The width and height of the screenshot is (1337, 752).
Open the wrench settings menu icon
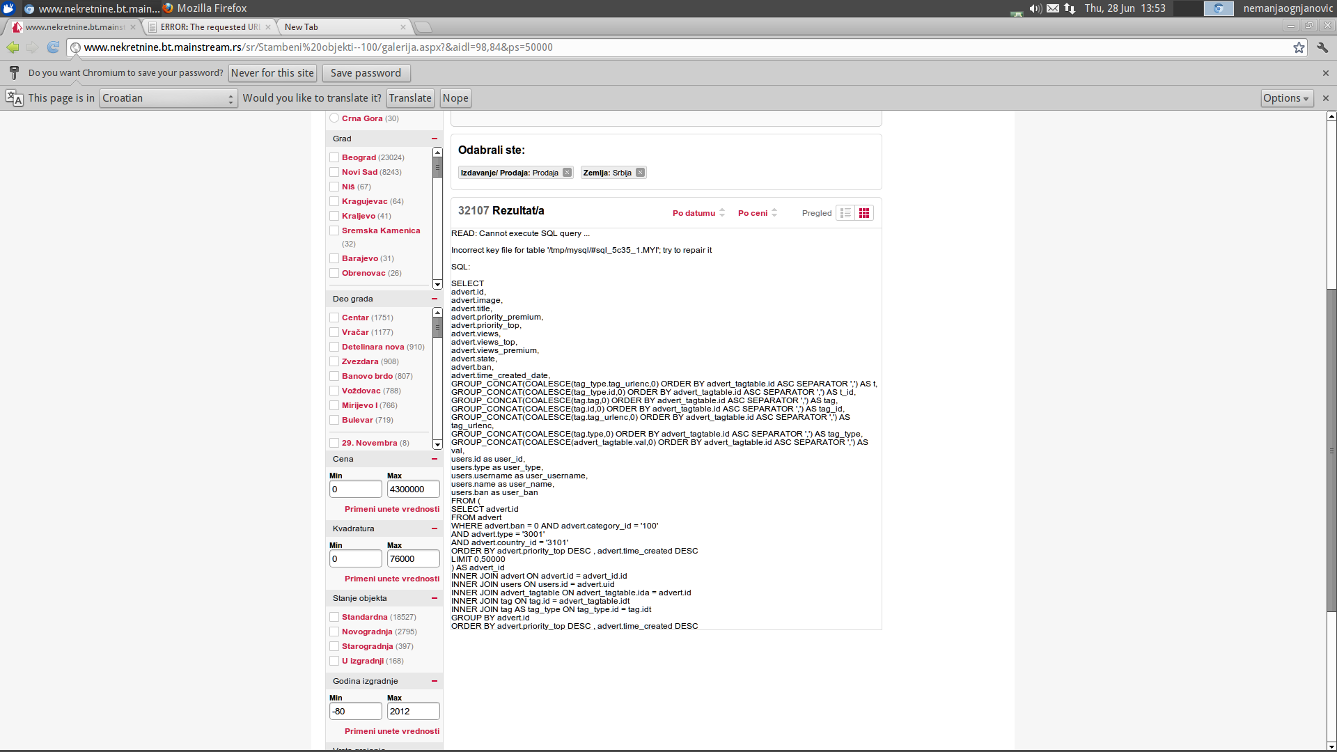(1322, 47)
